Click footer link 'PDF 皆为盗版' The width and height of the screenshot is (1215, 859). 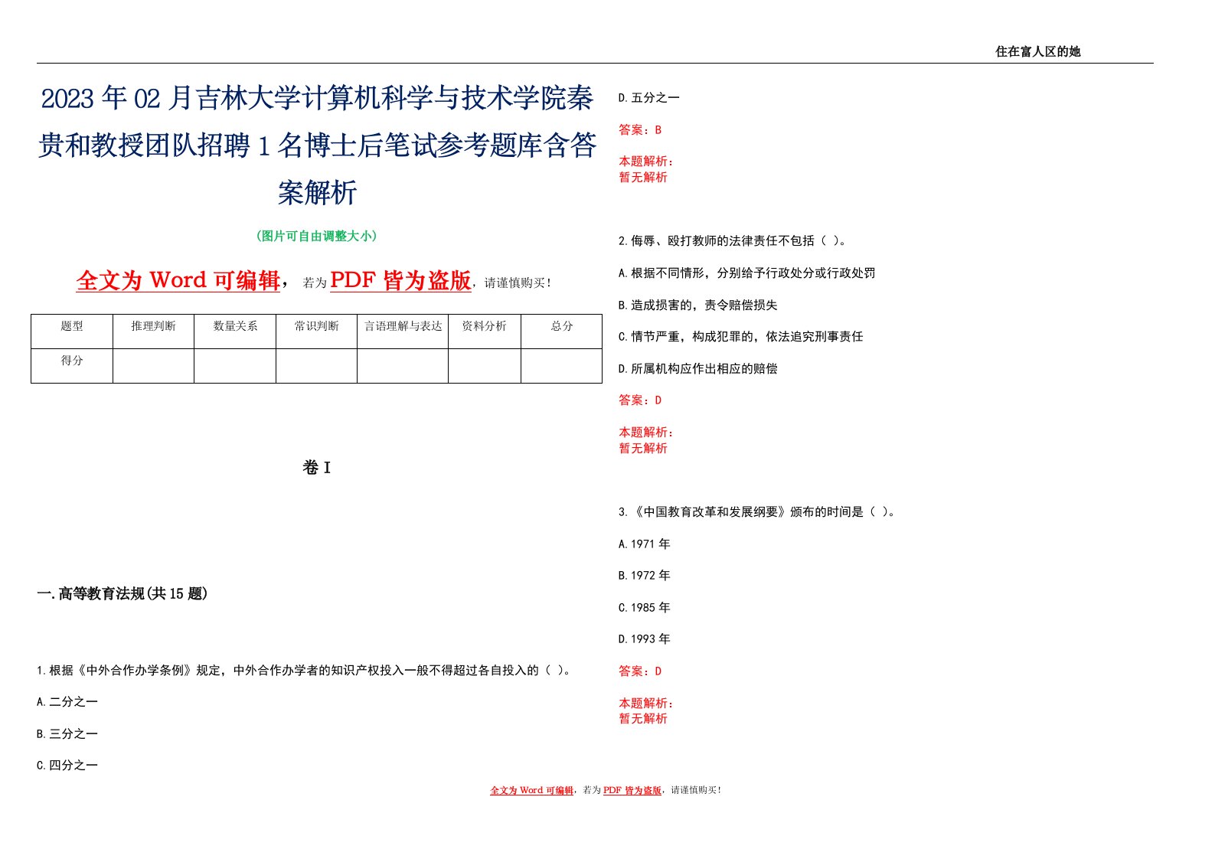coord(632,790)
